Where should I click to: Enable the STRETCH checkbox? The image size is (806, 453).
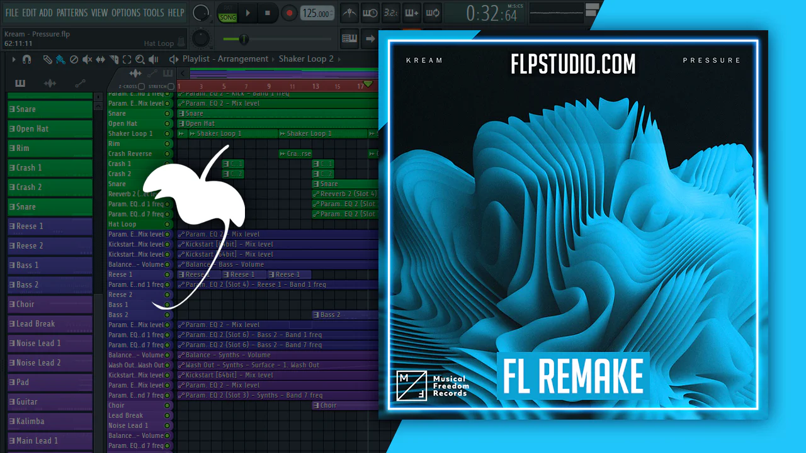point(171,86)
